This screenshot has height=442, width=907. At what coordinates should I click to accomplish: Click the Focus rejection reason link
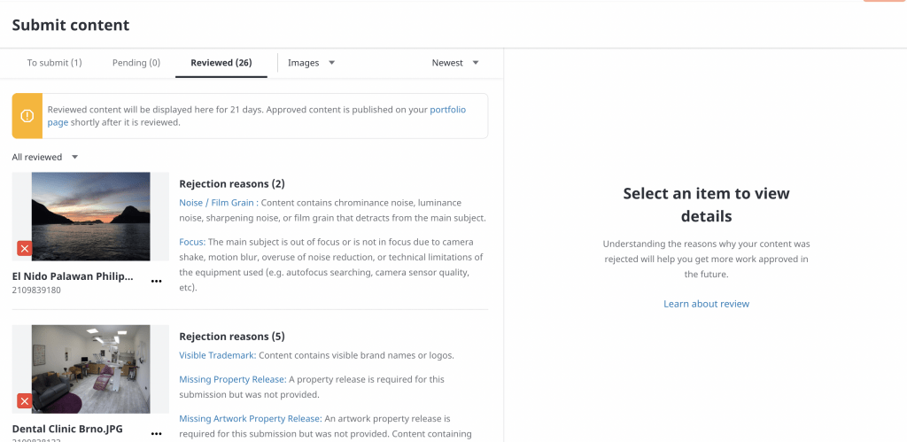click(x=192, y=242)
